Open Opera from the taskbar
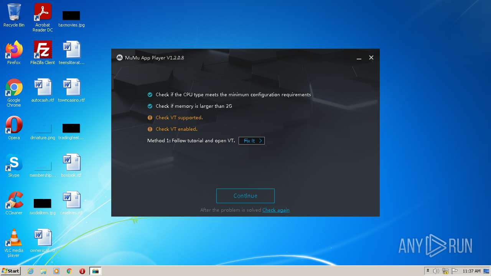The height and width of the screenshot is (276, 491). pos(82,271)
